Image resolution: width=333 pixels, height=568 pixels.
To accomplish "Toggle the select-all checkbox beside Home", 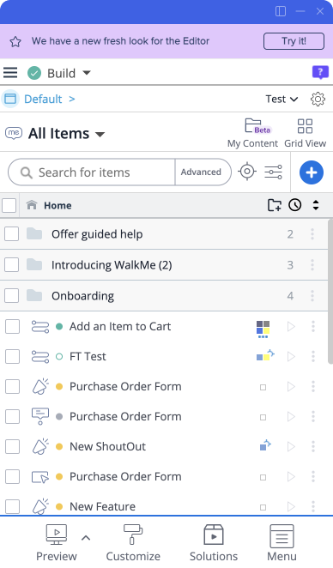I will click(9, 205).
